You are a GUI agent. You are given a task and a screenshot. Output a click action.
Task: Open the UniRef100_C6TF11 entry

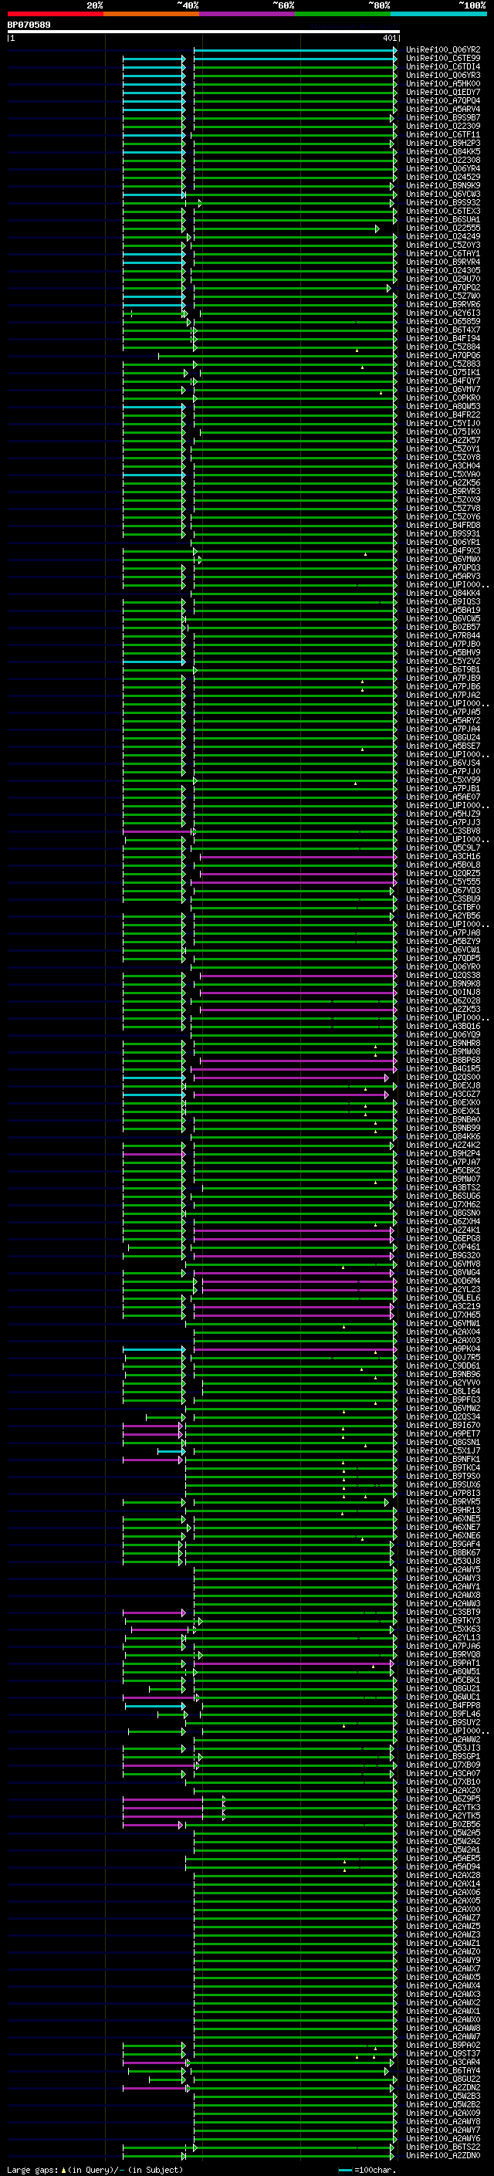tap(443, 134)
